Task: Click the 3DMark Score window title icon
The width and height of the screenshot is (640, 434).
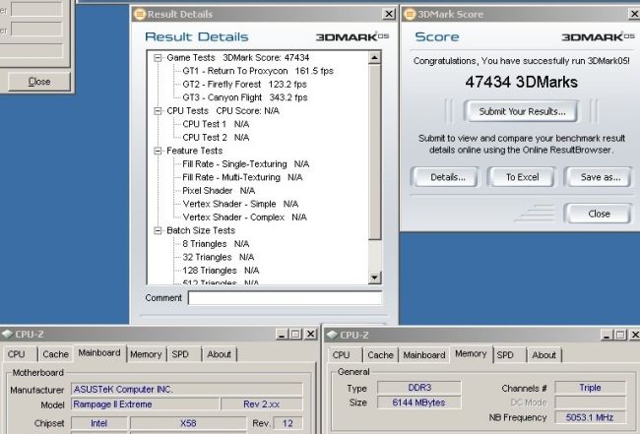Action: [x=410, y=15]
